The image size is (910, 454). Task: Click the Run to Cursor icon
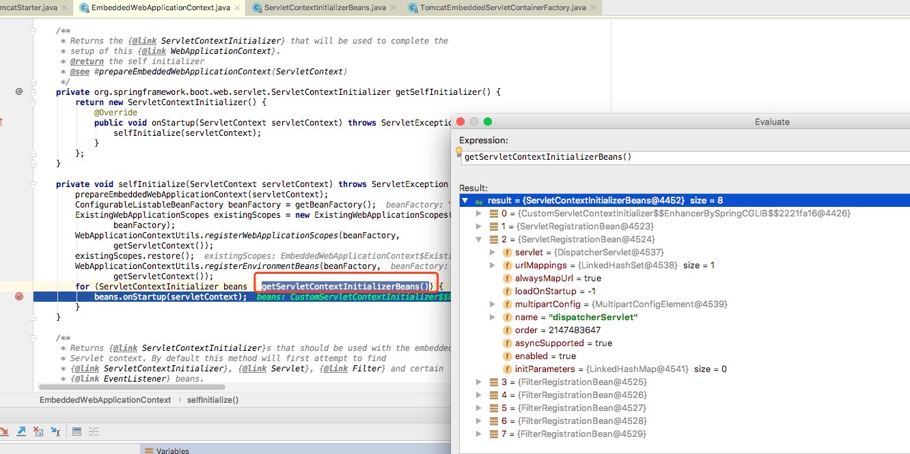55,431
